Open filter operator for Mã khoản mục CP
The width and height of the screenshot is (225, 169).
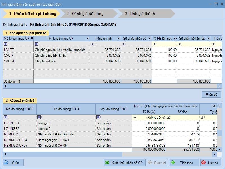coord(6,44)
